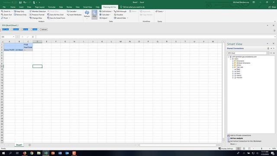Image resolution: width=277 pixels, height=156 pixels.
Task: Select the Gross Profit cell
Action: [9, 50]
